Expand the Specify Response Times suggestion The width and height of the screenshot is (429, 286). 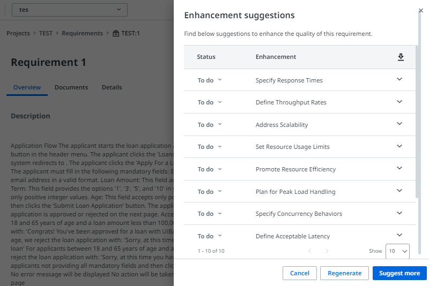pyautogui.click(x=400, y=79)
